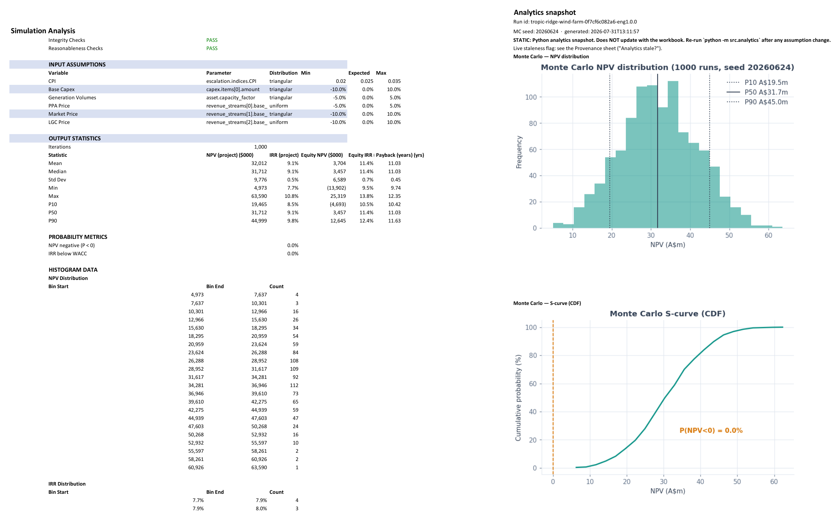Viewport: 840px width, 520px height.
Task: Click the P90 A$45.0m legend entry
Action: click(x=757, y=102)
